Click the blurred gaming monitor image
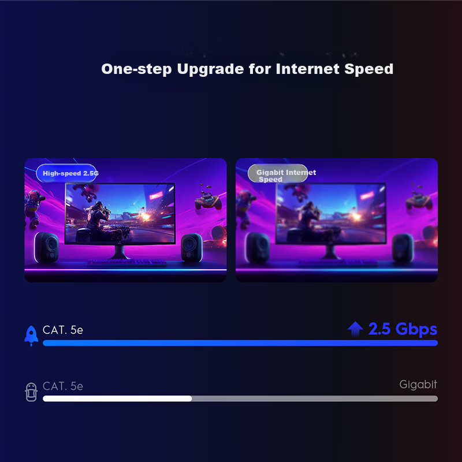 click(x=337, y=220)
